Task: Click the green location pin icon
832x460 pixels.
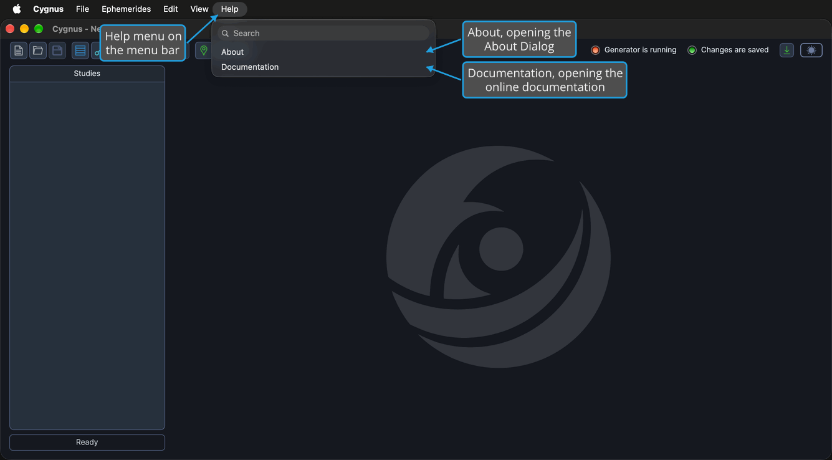Action: [204, 50]
